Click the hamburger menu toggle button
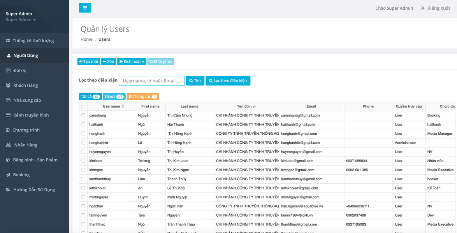The image size is (457, 233). point(85,8)
